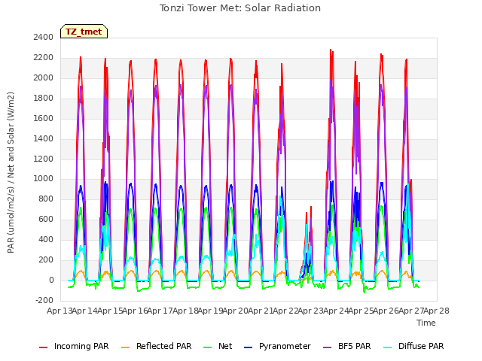Click the Apr 27 x-axis label

pyautogui.click(x=411, y=311)
